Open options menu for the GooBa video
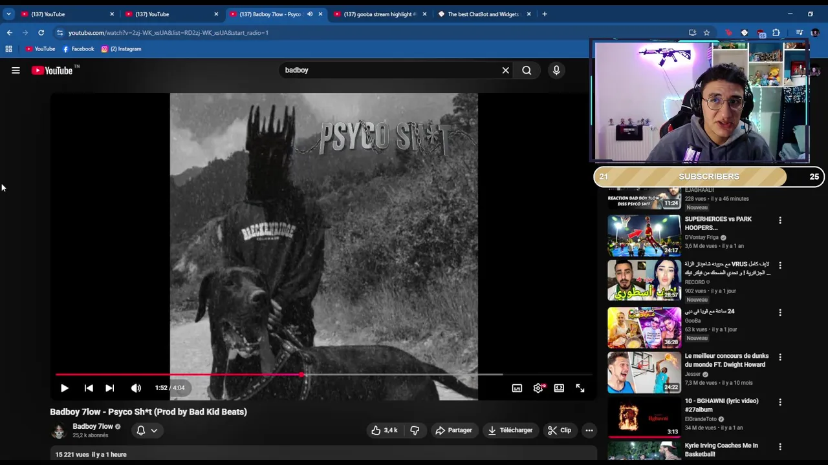This screenshot has width=828, height=465. point(780,313)
